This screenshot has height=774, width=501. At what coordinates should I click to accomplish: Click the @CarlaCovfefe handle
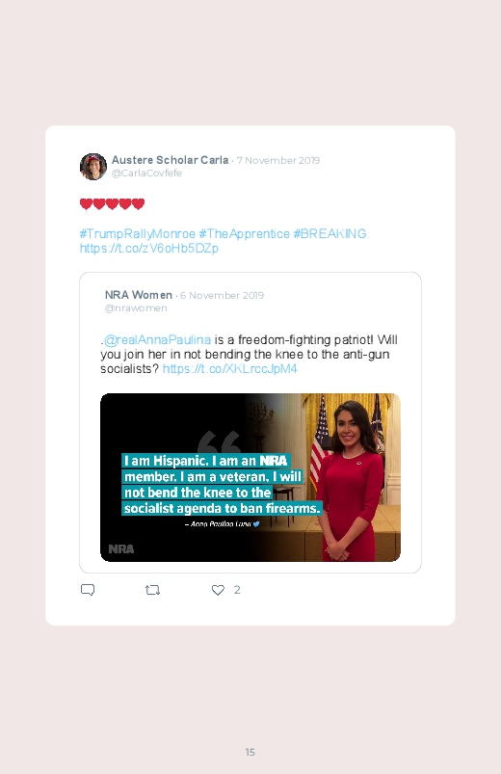click(x=146, y=173)
